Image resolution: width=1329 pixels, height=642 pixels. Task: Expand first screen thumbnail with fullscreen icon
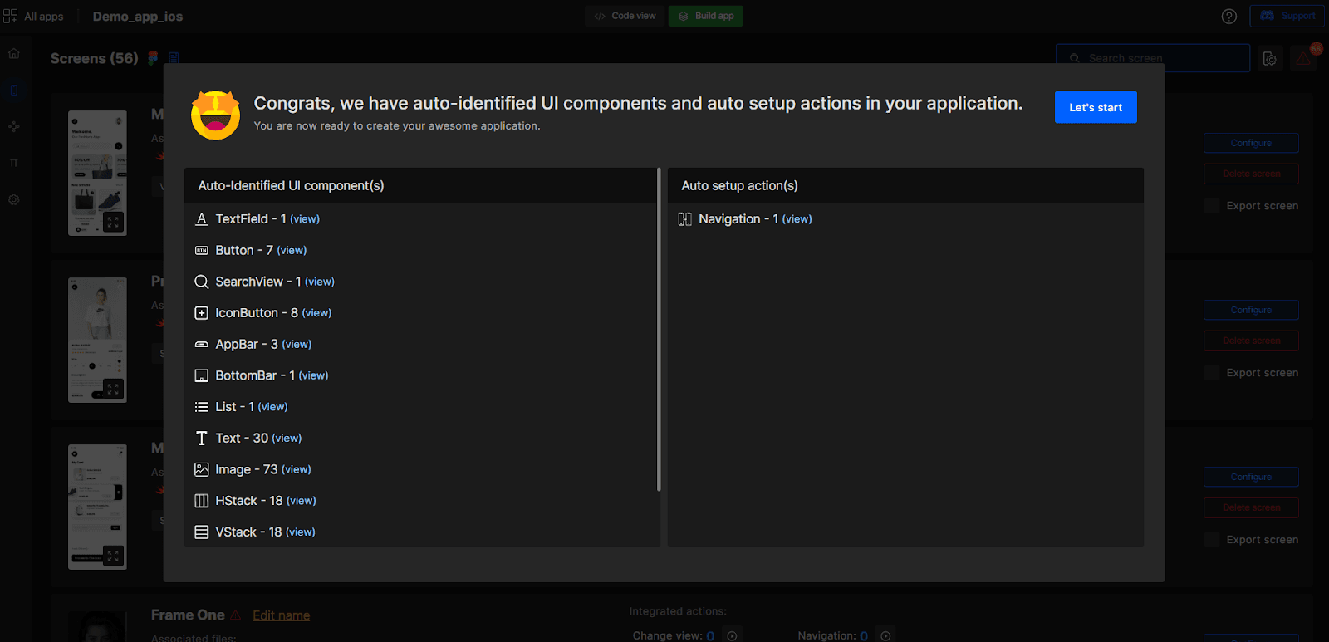coord(113,222)
